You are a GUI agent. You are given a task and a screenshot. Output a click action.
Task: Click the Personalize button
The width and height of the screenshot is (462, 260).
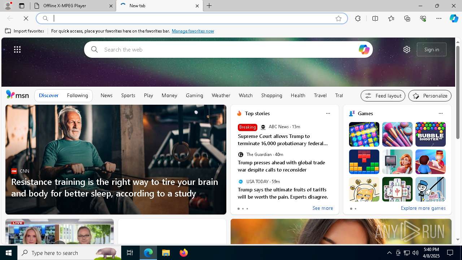430,96
